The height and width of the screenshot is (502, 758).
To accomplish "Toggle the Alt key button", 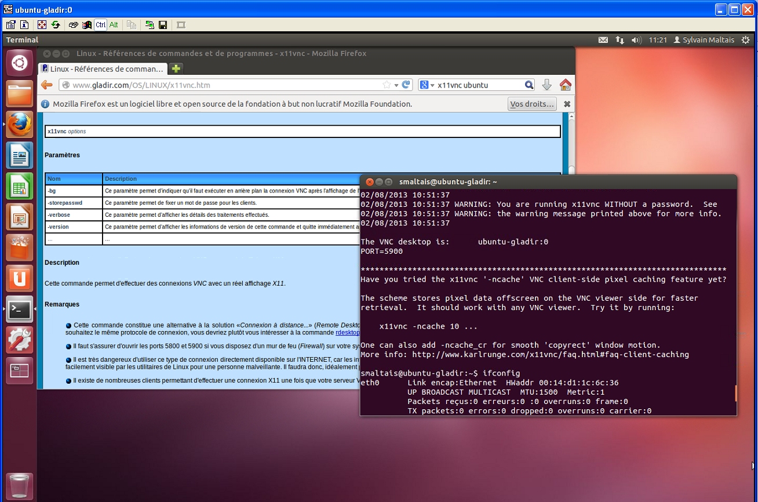I will (x=114, y=25).
